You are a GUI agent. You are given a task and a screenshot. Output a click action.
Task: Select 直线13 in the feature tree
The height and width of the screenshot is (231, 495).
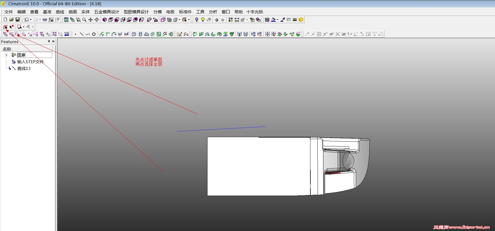point(24,68)
